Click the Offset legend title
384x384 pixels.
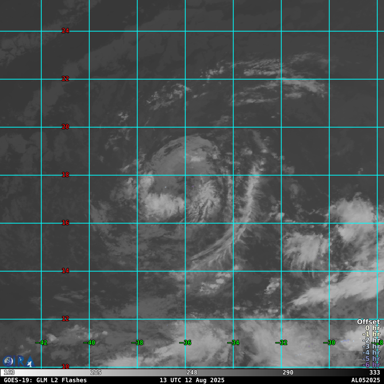tap(368, 322)
